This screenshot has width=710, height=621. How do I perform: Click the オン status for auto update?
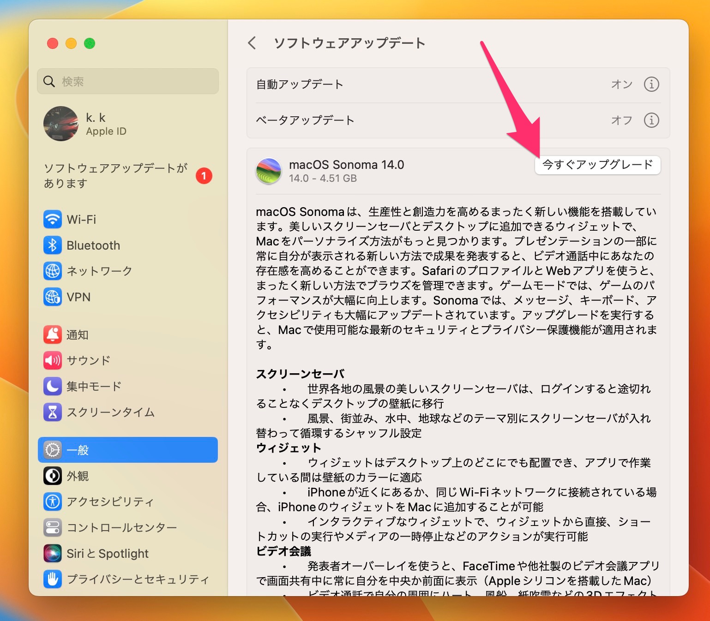tap(622, 84)
